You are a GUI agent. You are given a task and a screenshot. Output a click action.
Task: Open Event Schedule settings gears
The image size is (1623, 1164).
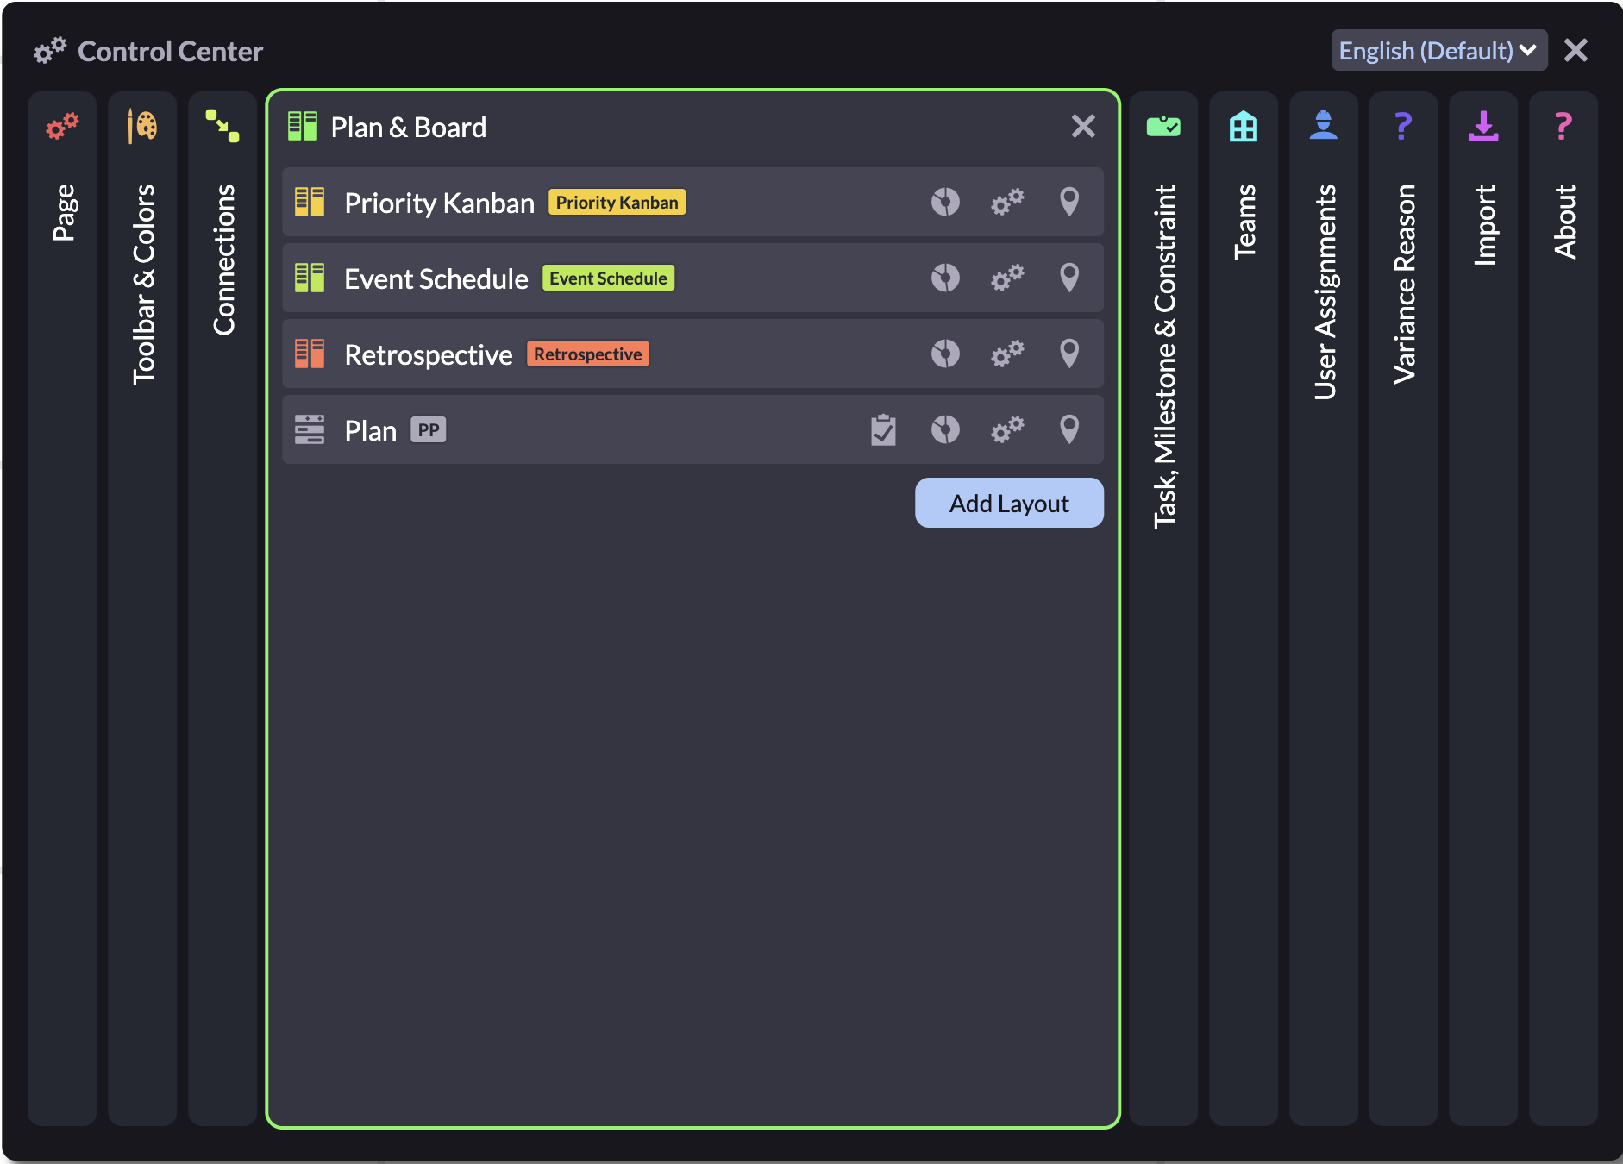1007,278
